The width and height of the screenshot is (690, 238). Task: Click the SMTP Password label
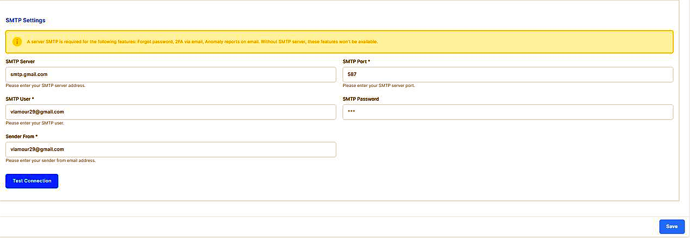point(360,99)
